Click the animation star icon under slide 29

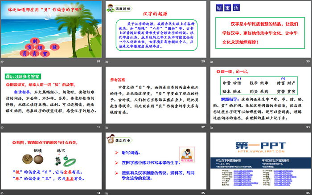click(107, 61)
